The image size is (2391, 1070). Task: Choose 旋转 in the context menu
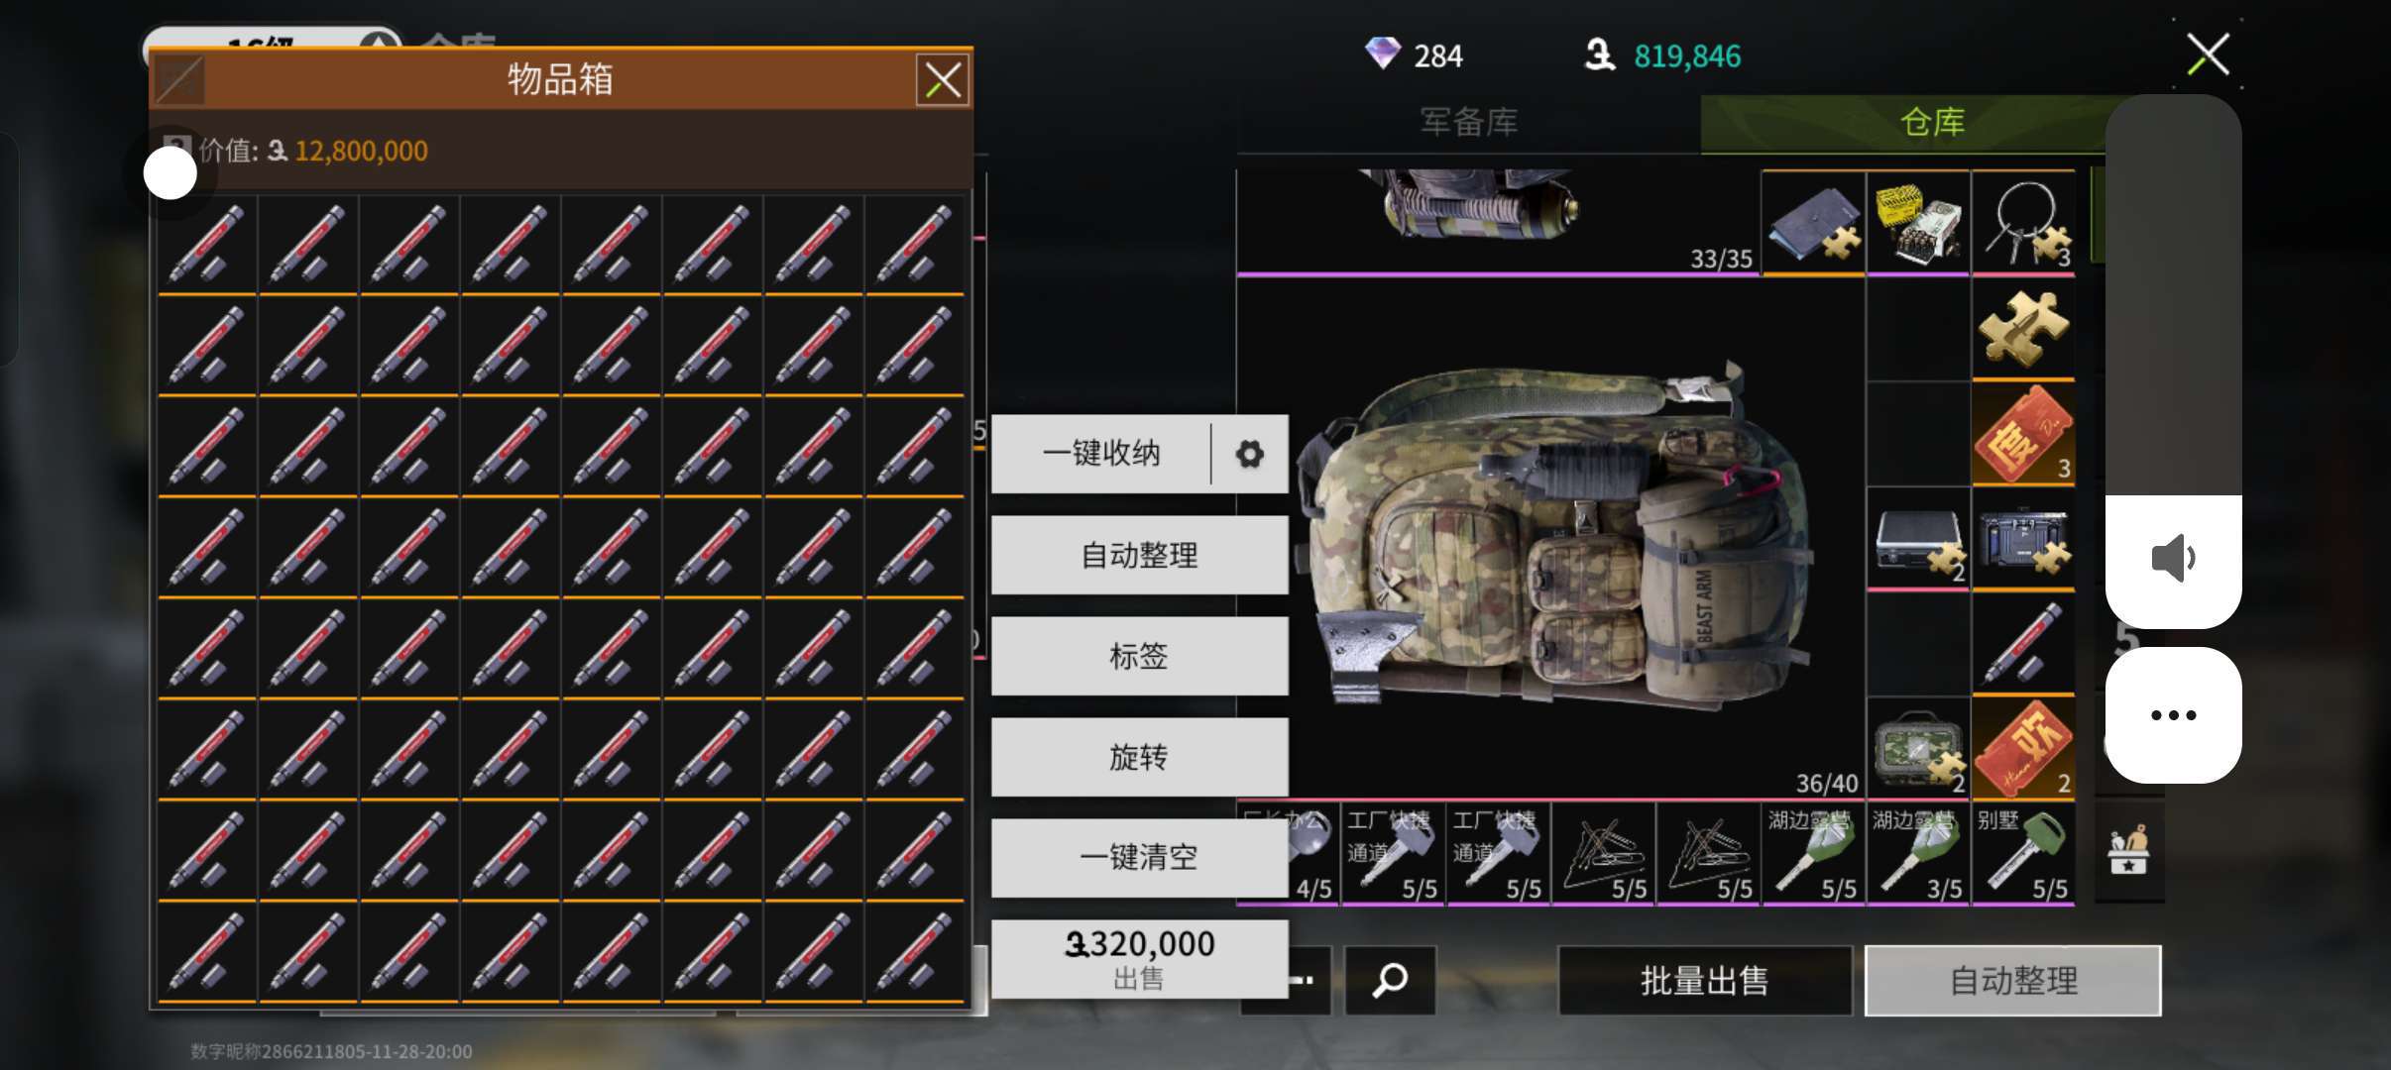point(1140,757)
